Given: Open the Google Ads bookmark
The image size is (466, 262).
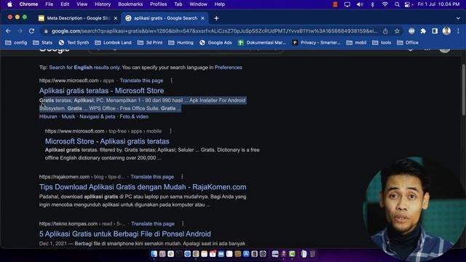Looking at the screenshot, I should (x=216, y=43).
